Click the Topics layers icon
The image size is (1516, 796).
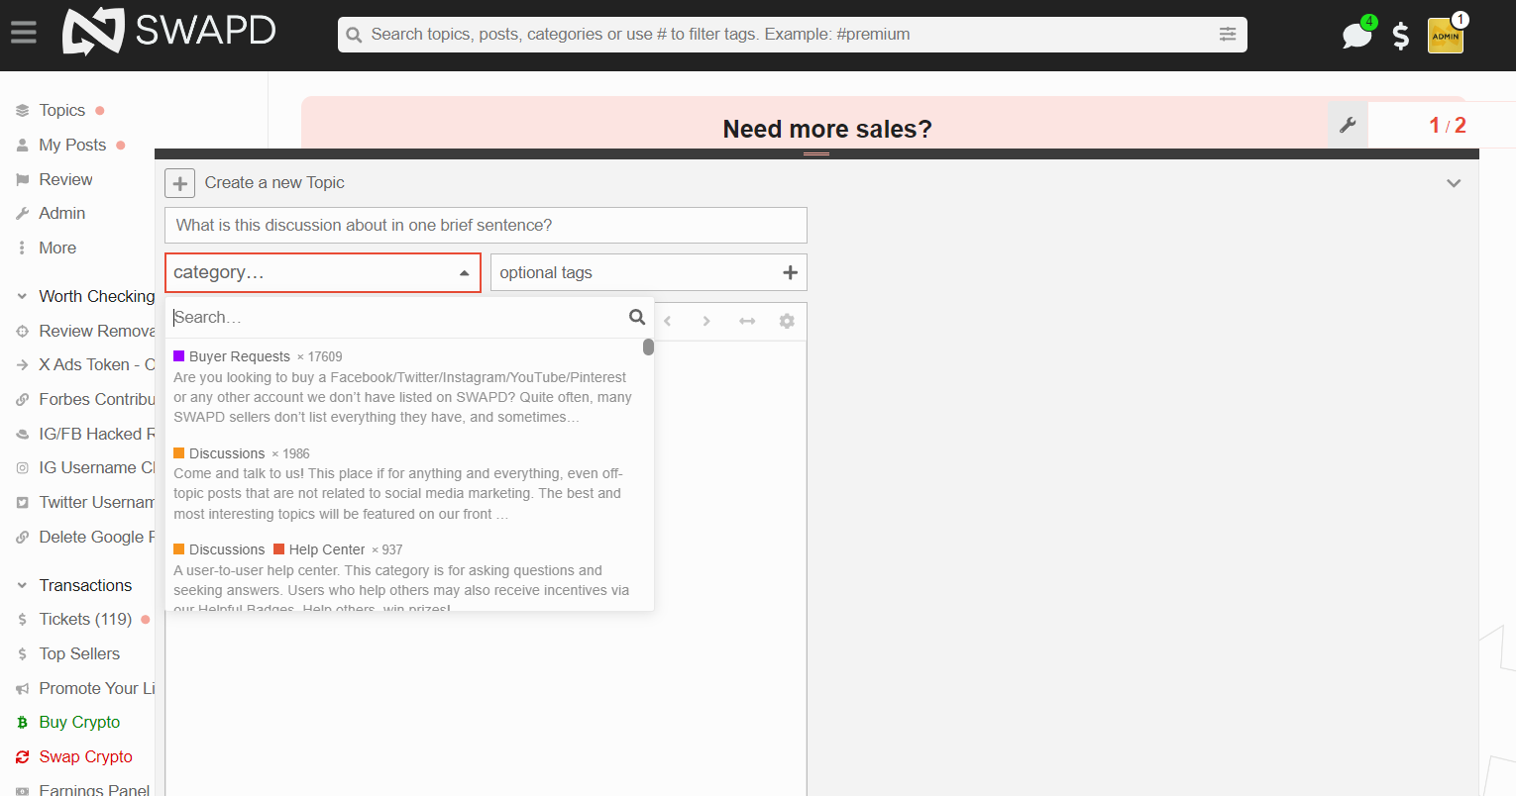(x=22, y=111)
